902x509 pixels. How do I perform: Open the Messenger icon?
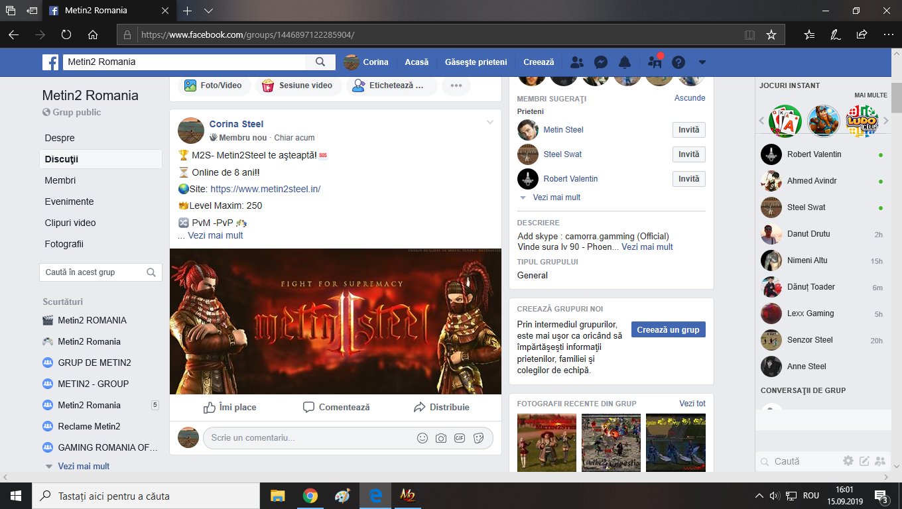coord(601,62)
